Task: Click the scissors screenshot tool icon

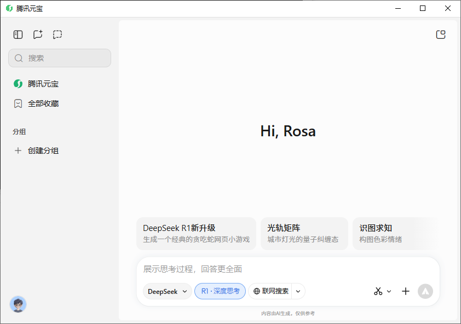Action: pos(378,291)
